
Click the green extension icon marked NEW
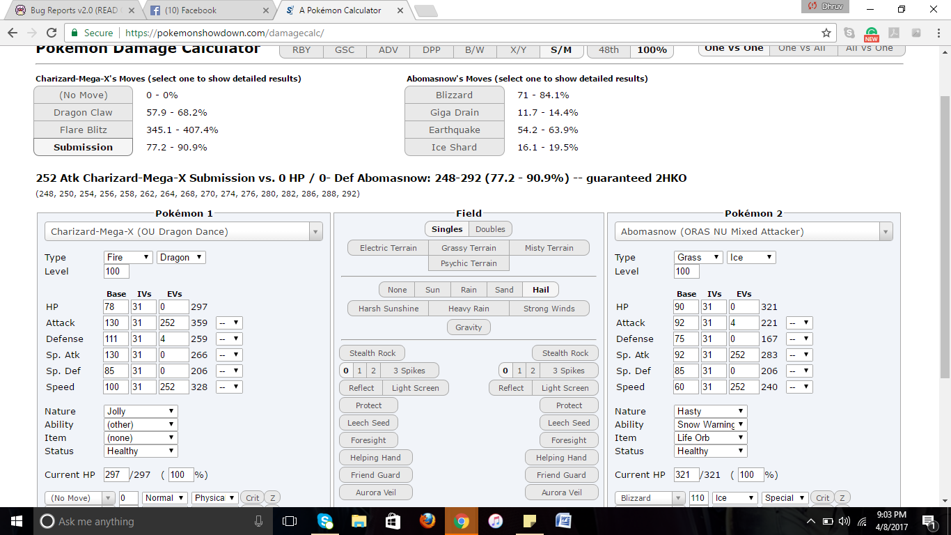872,33
